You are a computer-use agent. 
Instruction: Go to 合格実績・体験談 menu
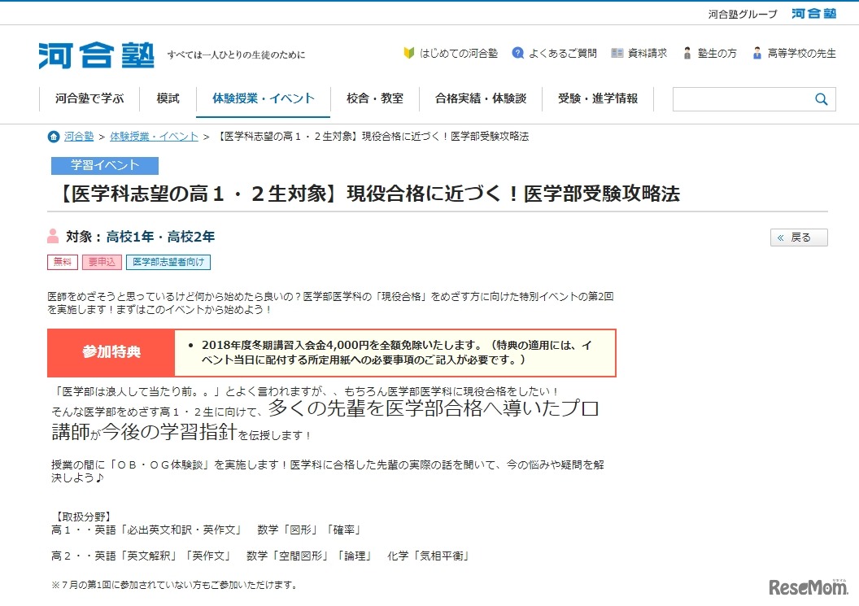coord(481,98)
